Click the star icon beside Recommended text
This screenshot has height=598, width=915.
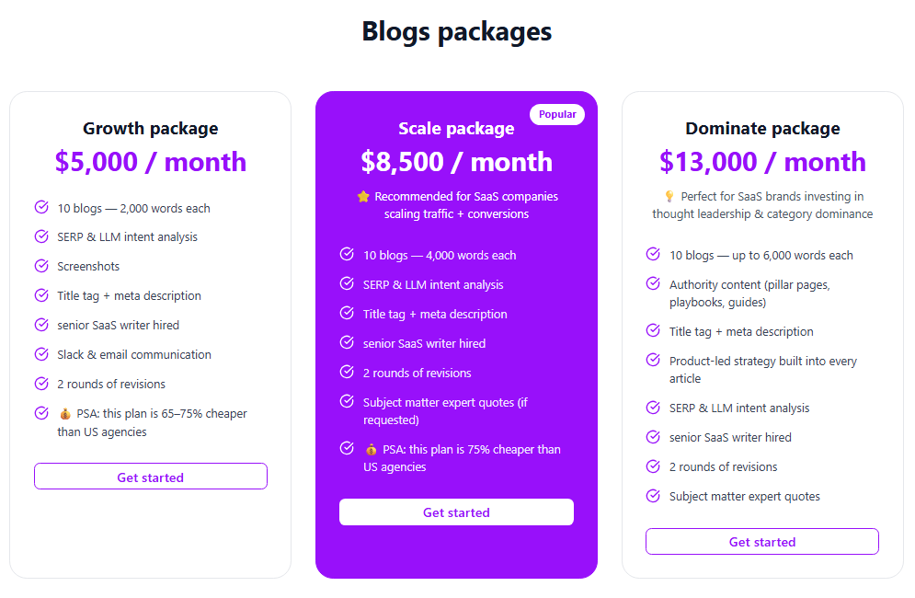pyautogui.click(x=363, y=196)
